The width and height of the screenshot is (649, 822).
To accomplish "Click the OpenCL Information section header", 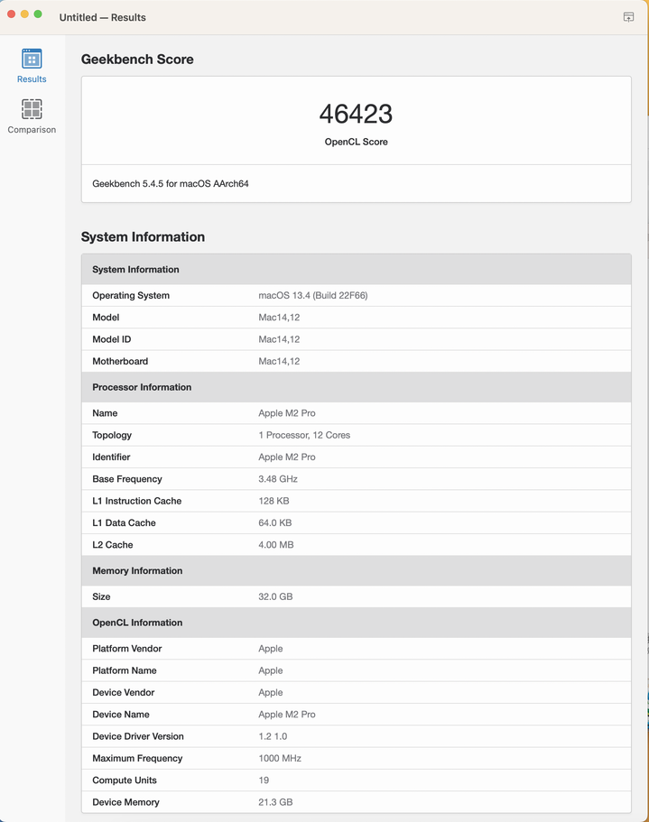I will 356,623.
